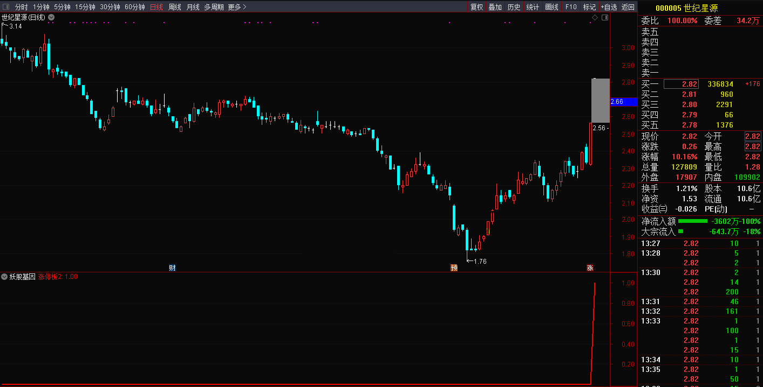
Task: Switch to 5分钟 period tab
Action: pyautogui.click(x=62, y=7)
